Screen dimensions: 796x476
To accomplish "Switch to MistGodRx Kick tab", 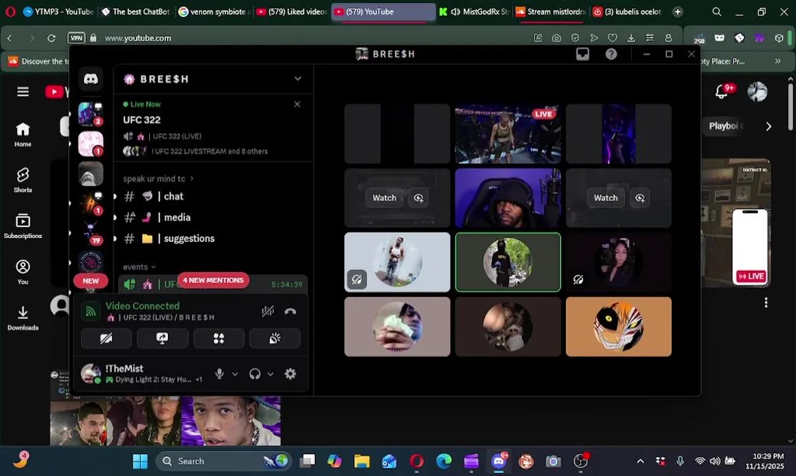I will click(474, 11).
